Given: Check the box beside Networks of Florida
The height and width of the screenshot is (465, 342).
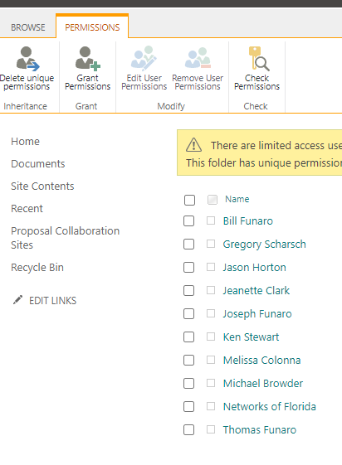Looking at the screenshot, I should (188, 406).
